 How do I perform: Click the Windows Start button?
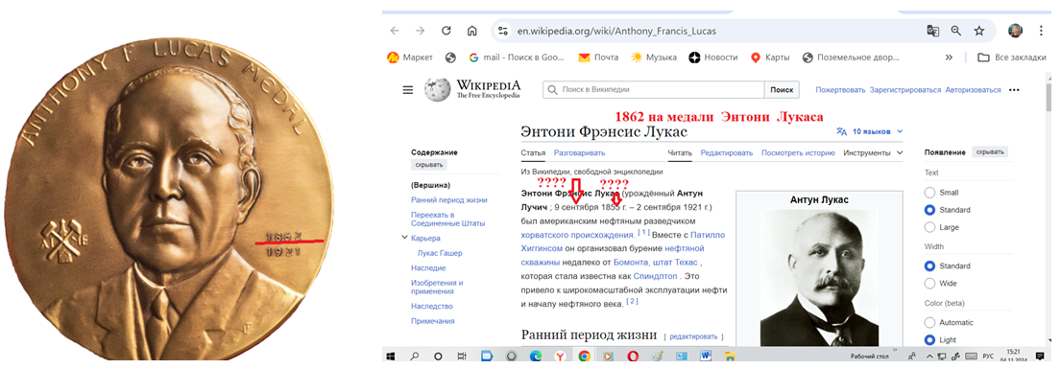391,356
